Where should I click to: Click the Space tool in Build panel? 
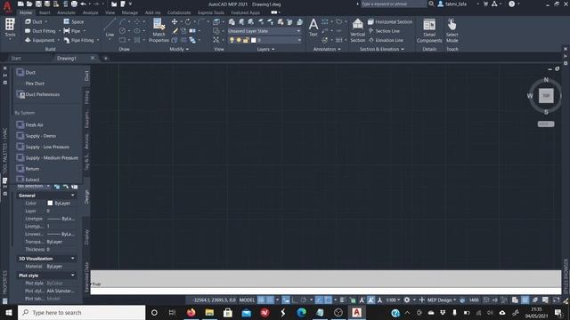tap(74, 21)
